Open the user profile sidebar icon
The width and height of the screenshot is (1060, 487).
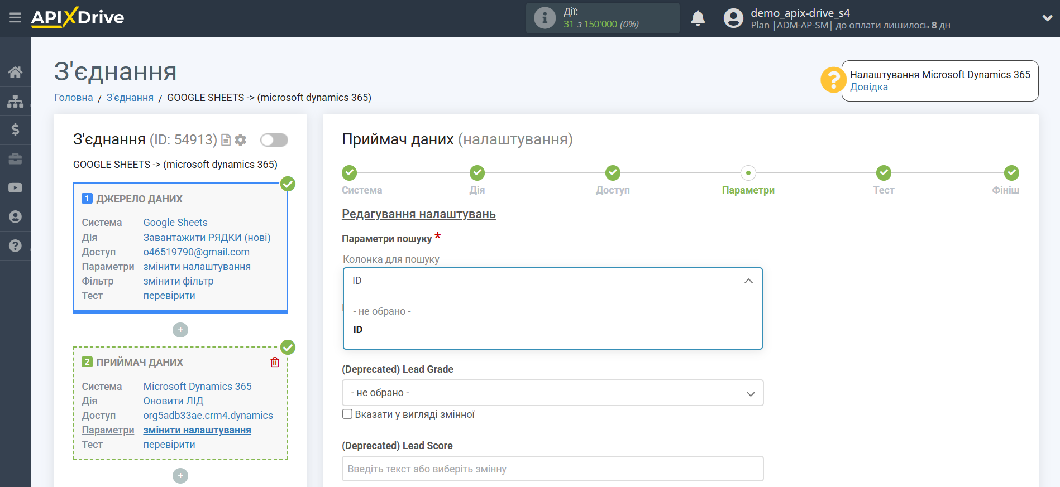tap(15, 217)
